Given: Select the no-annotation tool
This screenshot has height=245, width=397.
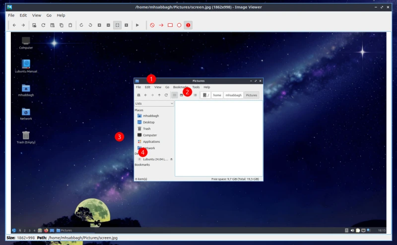Looking at the screenshot, I should tap(152, 25).
